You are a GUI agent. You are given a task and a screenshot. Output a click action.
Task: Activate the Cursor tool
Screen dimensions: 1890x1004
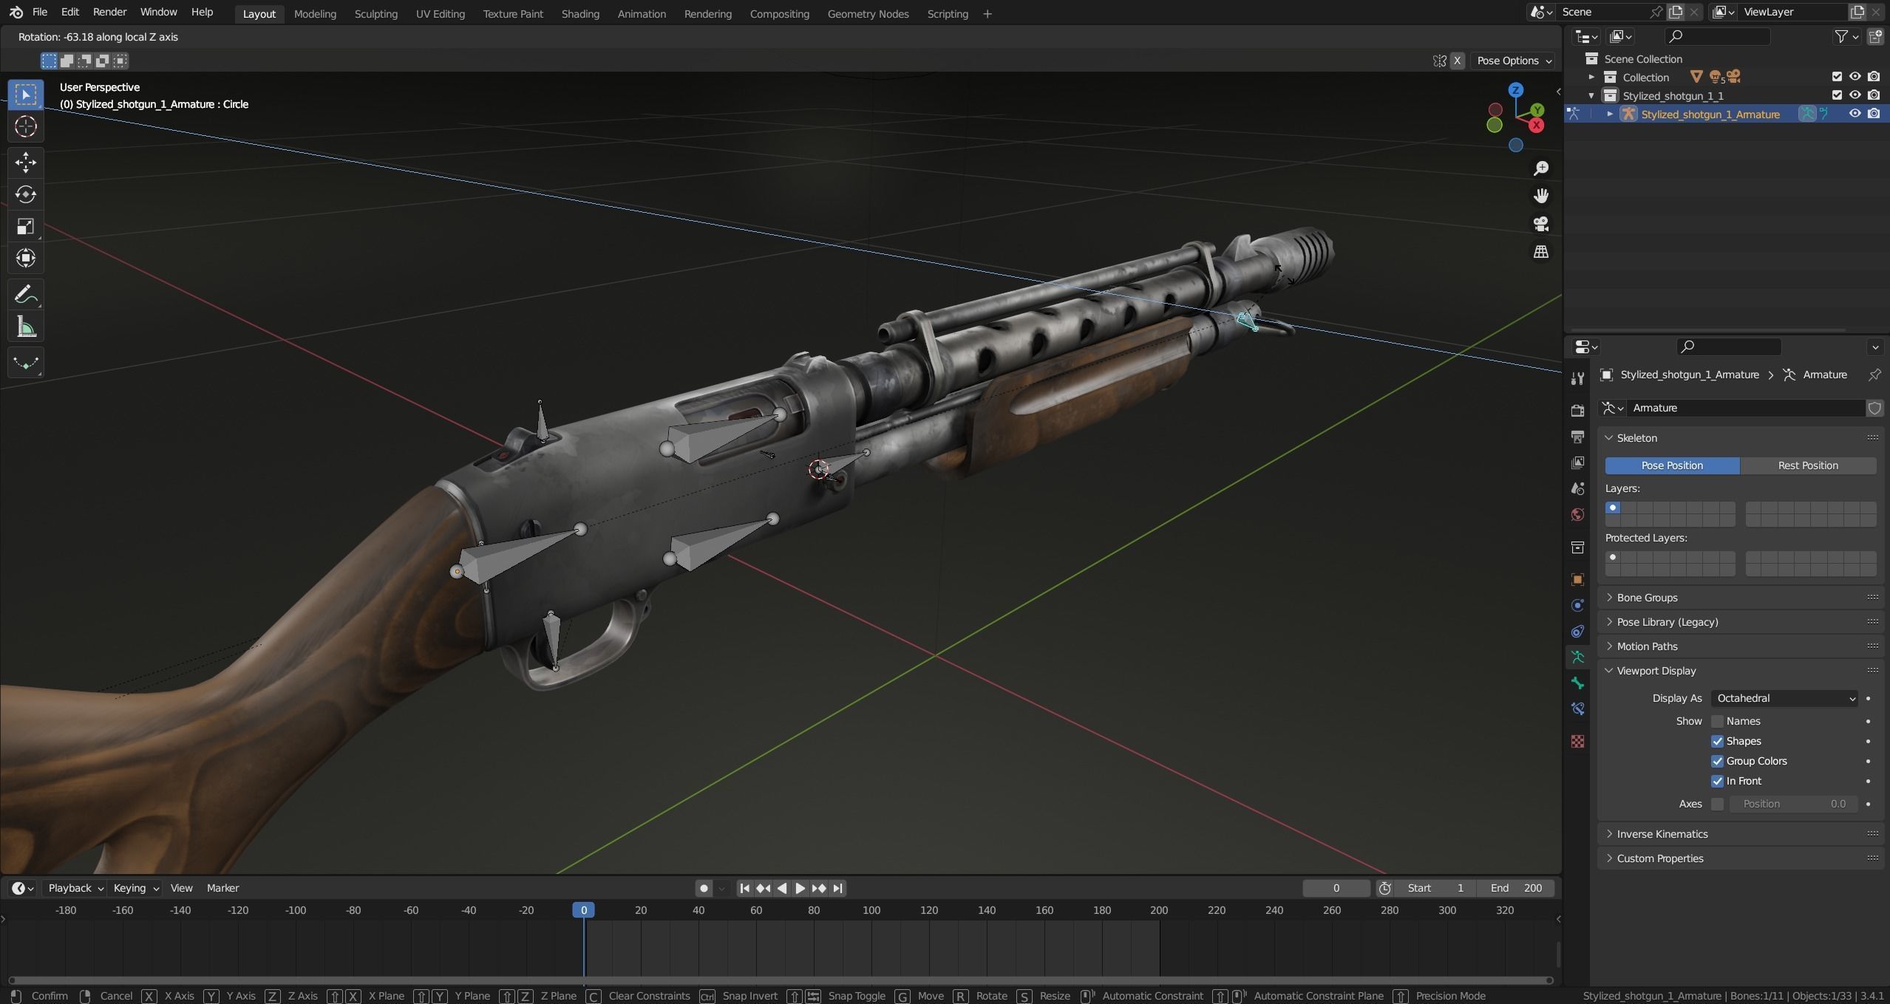26,127
